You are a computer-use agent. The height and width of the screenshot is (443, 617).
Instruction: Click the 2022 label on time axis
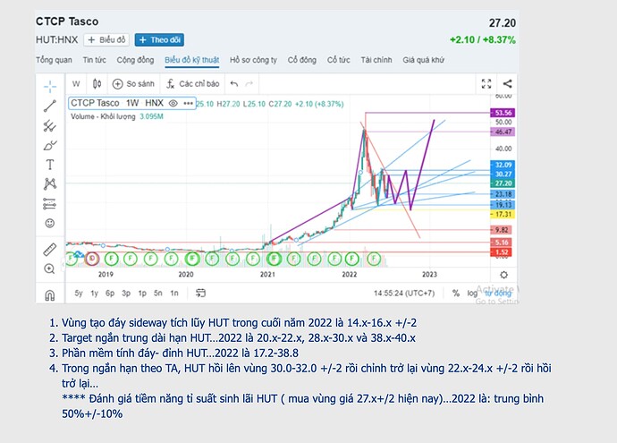(x=350, y=275)
